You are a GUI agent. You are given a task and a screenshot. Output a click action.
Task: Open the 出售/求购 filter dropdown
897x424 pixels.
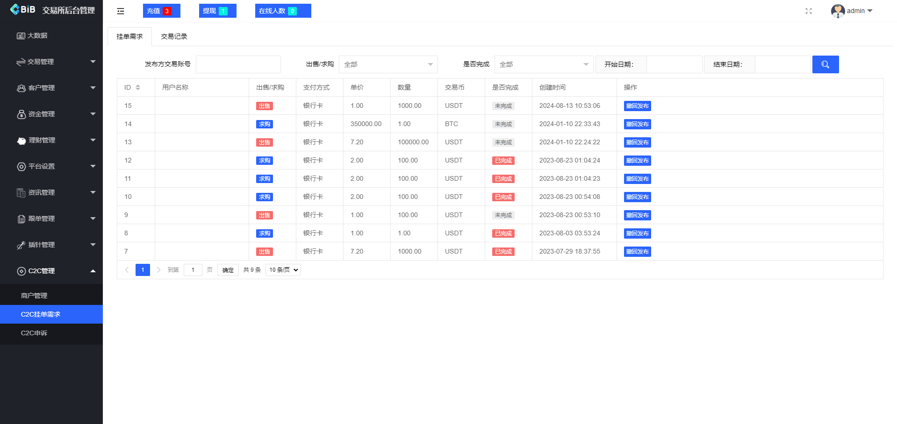click(388, 64)
